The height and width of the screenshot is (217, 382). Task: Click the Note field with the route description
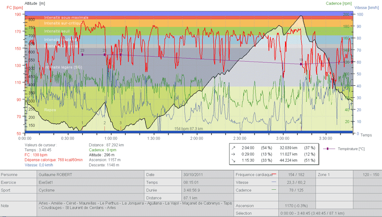pos(134,205)
